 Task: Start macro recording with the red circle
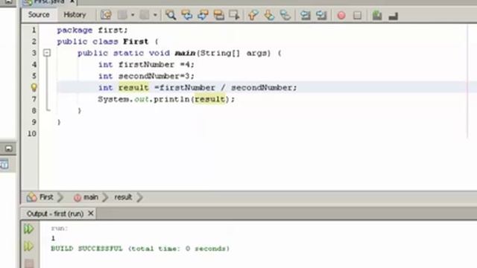click(x=341, y=15)
